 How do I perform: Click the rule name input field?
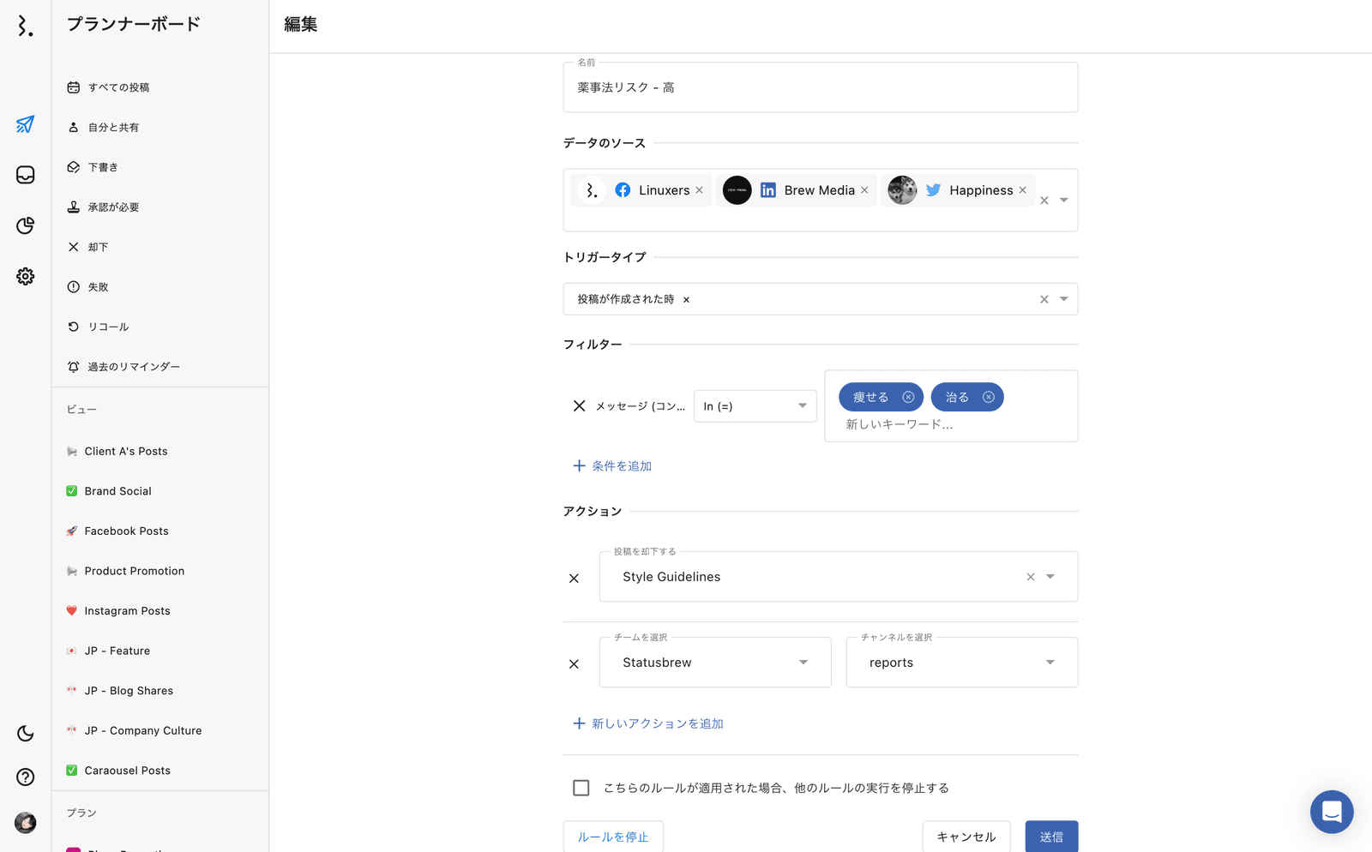point(820,87)
